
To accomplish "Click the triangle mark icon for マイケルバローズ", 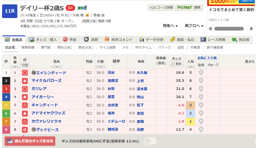I will coord(25,81).
